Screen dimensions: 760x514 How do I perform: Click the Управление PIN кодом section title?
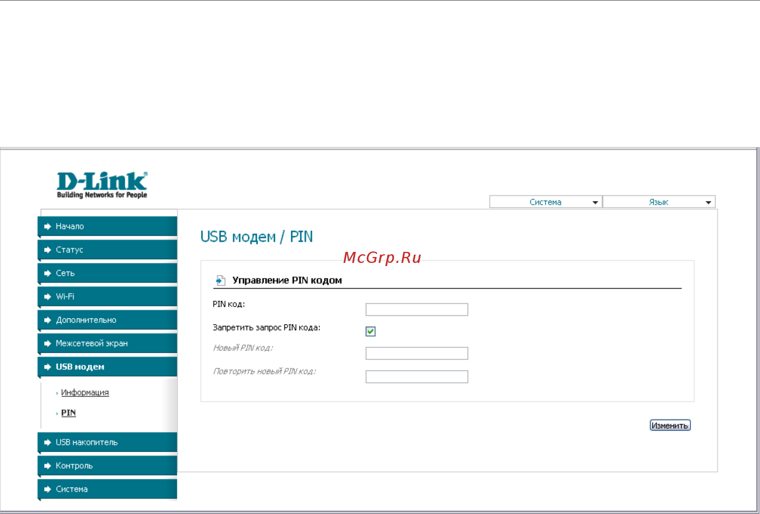point(287,280)
